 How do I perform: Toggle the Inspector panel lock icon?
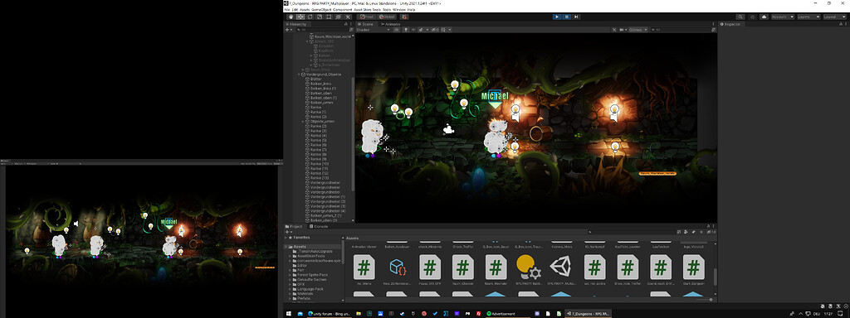[x=840, y=24]
